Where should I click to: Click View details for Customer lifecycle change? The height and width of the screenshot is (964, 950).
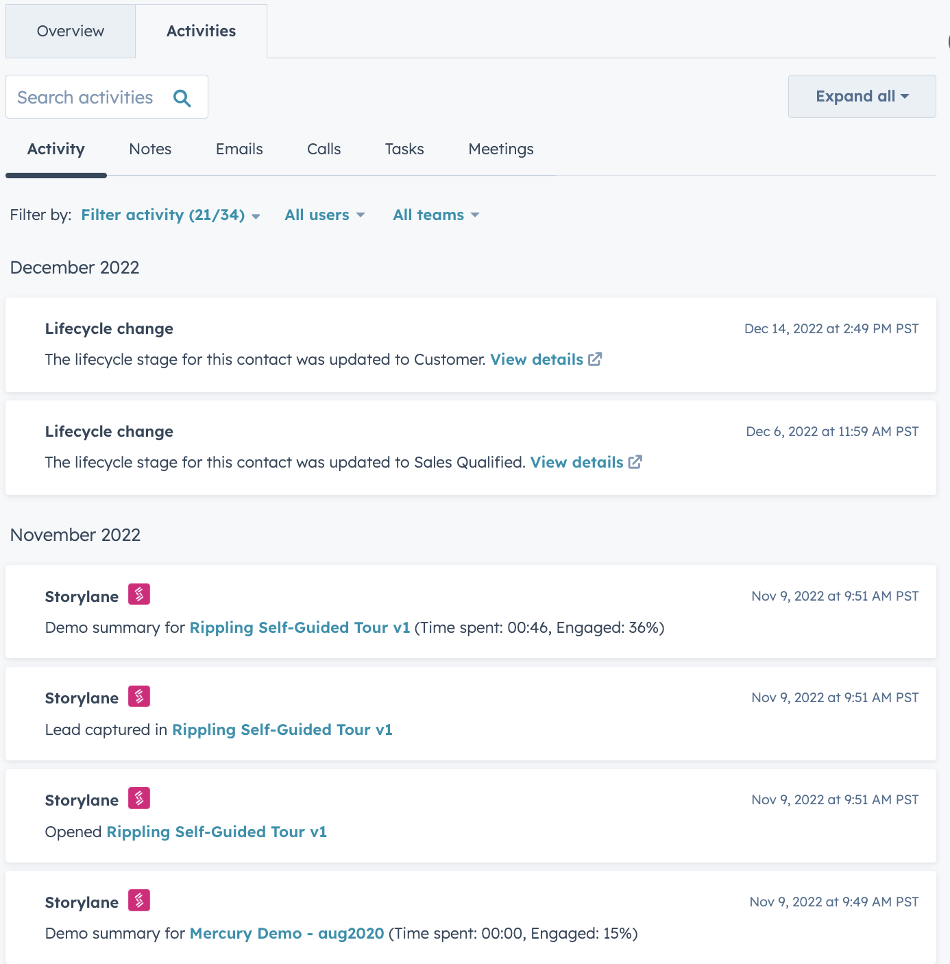click(x=537, y=359)
